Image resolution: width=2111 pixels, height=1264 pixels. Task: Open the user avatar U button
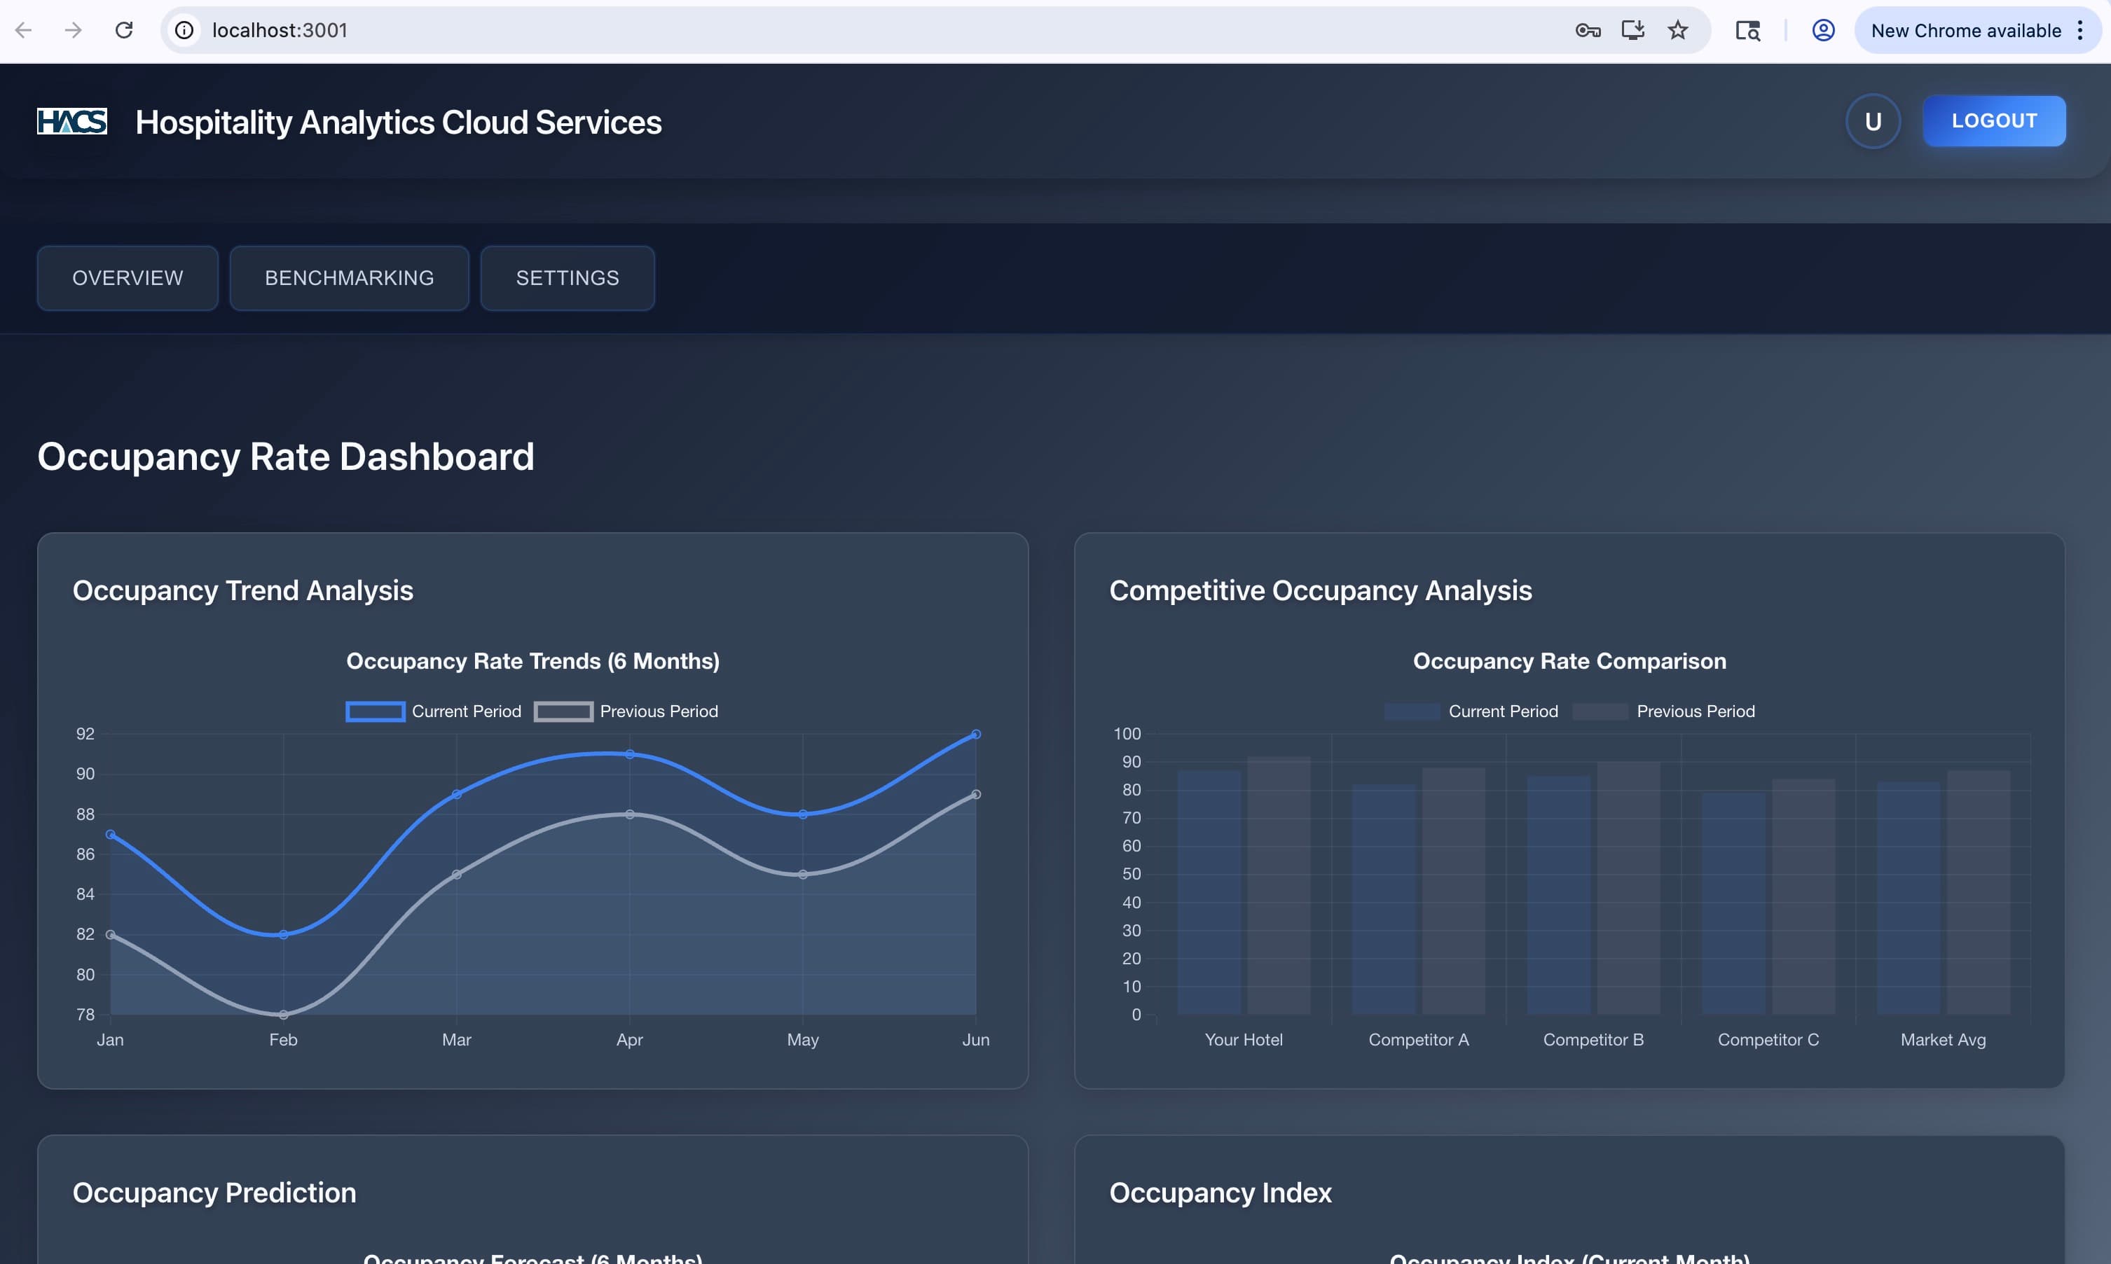(x=1871, y=121)
